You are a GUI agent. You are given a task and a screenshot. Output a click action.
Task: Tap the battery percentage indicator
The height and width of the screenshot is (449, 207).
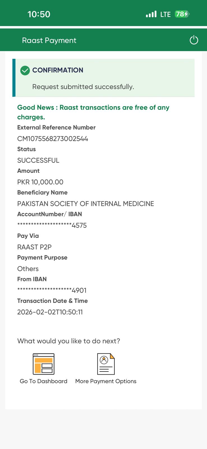pos(182,14)
